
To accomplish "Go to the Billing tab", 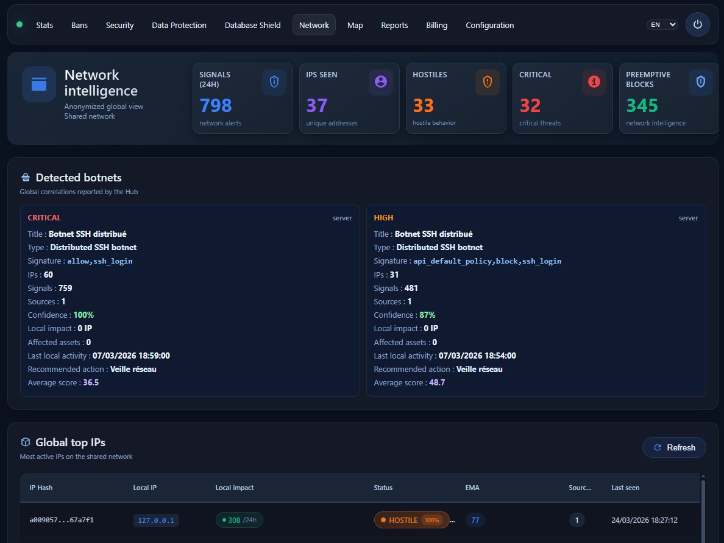I will (x=436, y=25).
